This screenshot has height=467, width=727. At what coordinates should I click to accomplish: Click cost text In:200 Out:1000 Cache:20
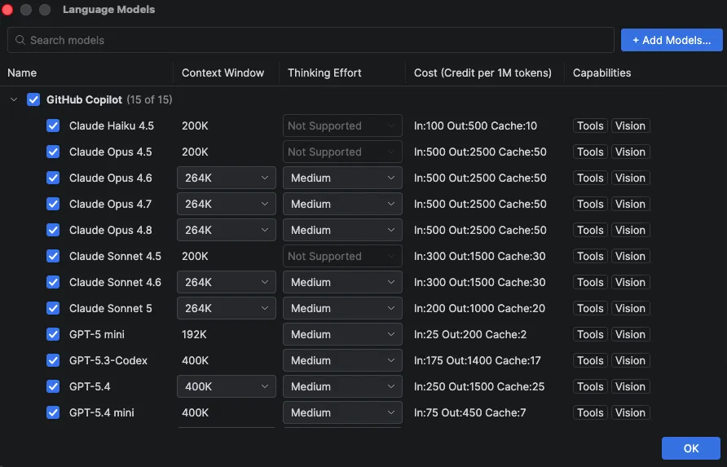pyautogui.click(x=479, y=308)
